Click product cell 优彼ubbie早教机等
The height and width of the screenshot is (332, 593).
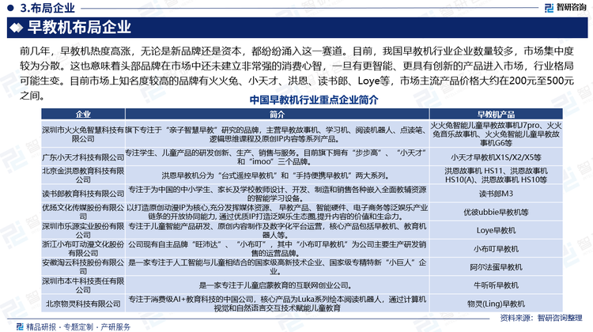pos(496,212)
